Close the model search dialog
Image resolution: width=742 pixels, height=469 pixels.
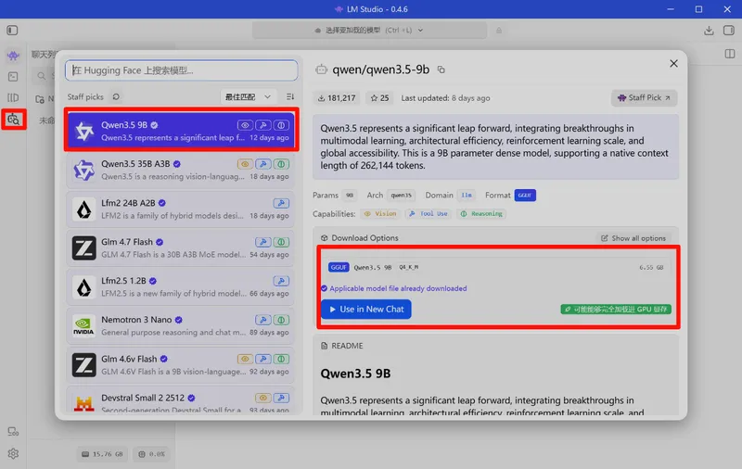673,63
